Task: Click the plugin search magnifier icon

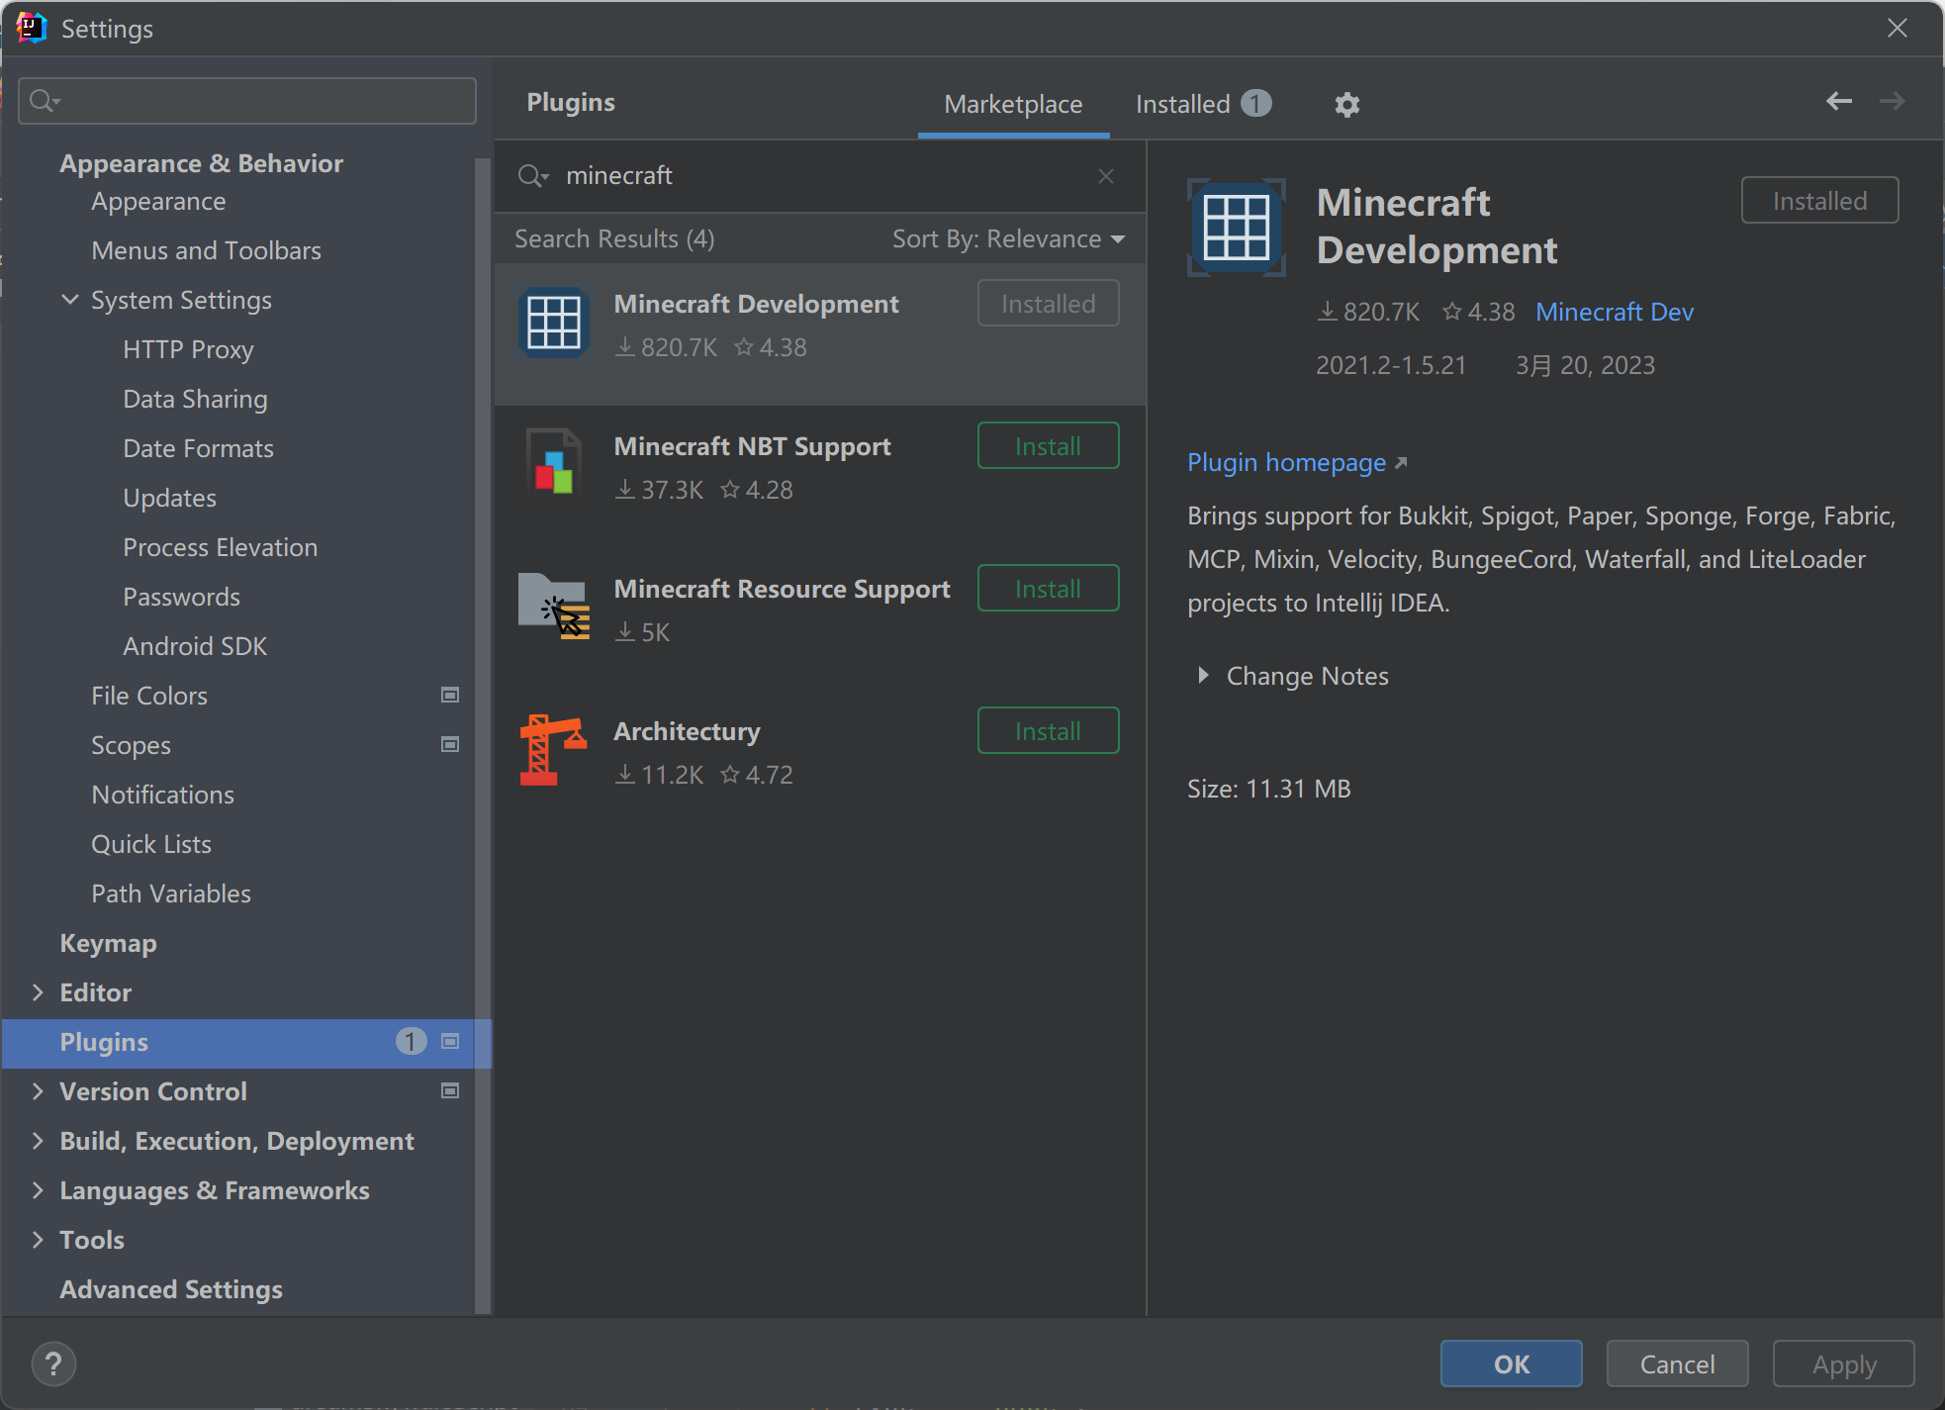Action: point(532,176)
